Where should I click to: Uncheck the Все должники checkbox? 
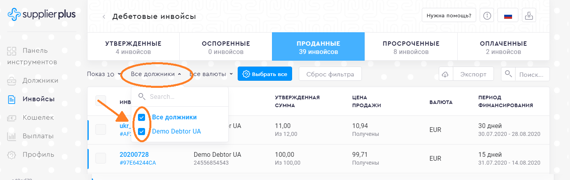coord(142,117)
